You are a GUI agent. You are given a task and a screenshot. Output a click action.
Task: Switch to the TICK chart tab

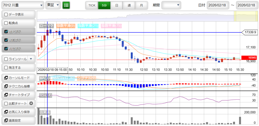coord(92,5)
